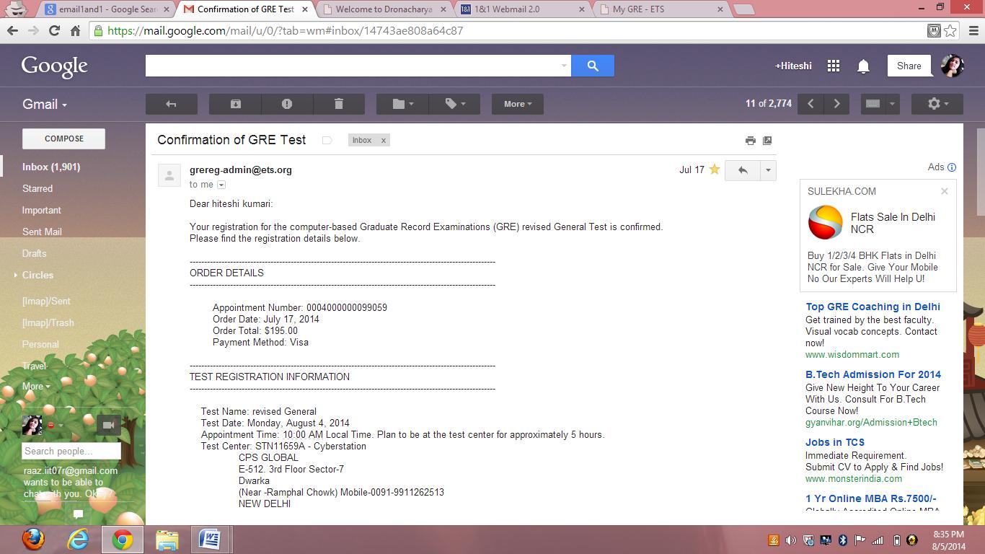Switch to the My GRE - ETS tab

[662, 9]
